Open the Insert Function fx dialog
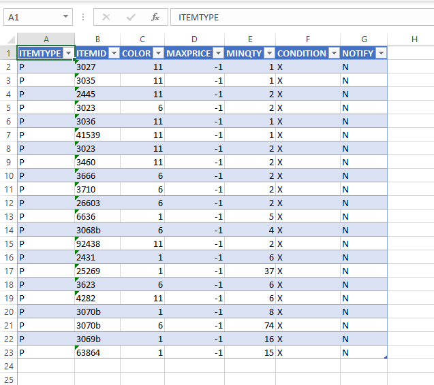The image size is (434, 385). click(x=155, y=18)
